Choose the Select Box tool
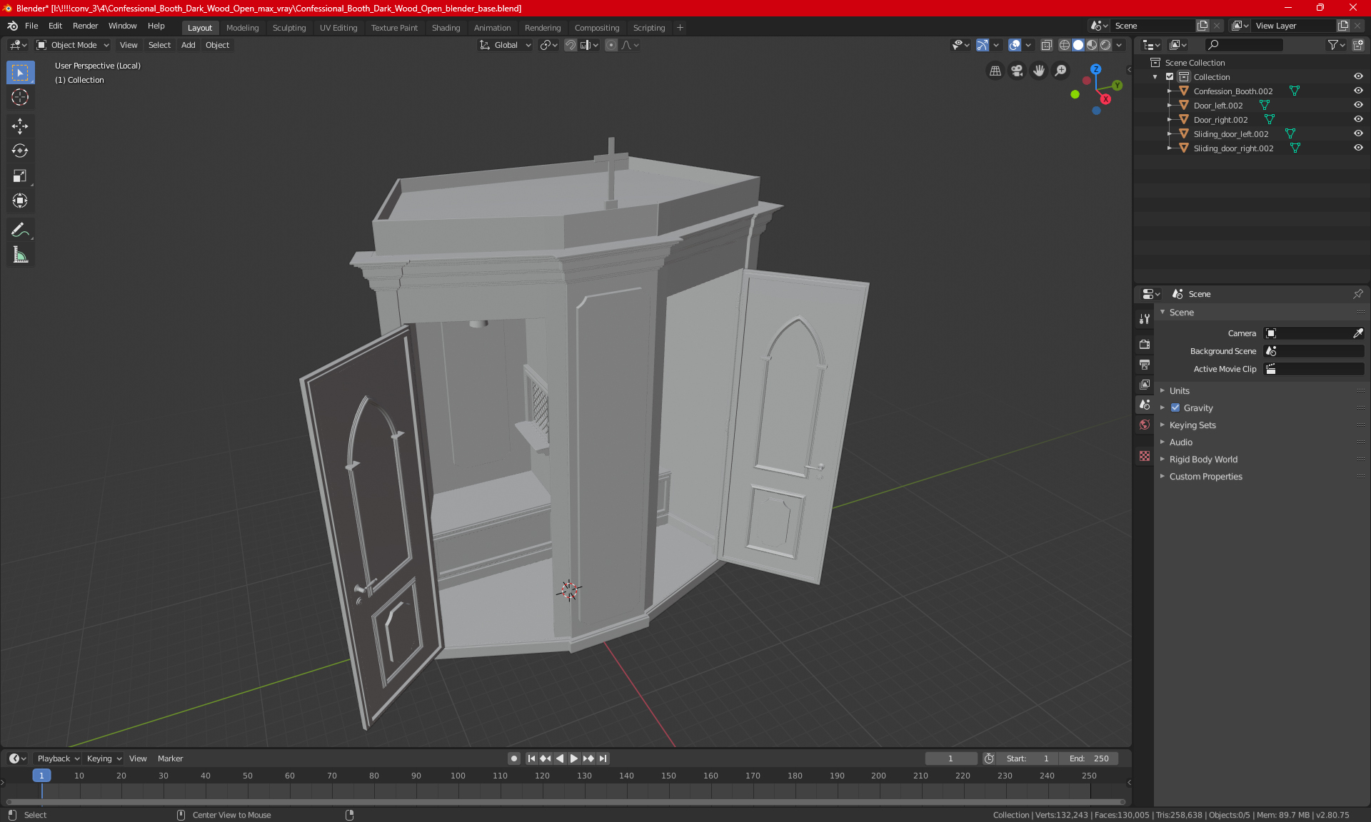The image size is (1371, 822). click(x=20, y=72)
